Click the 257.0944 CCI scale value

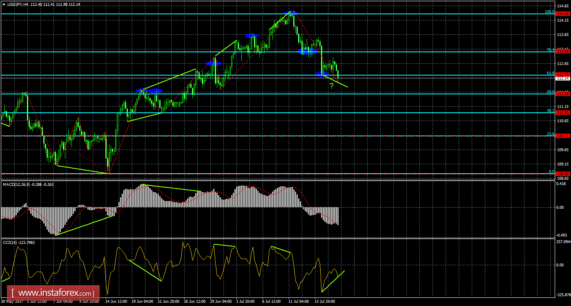(564, 242)
